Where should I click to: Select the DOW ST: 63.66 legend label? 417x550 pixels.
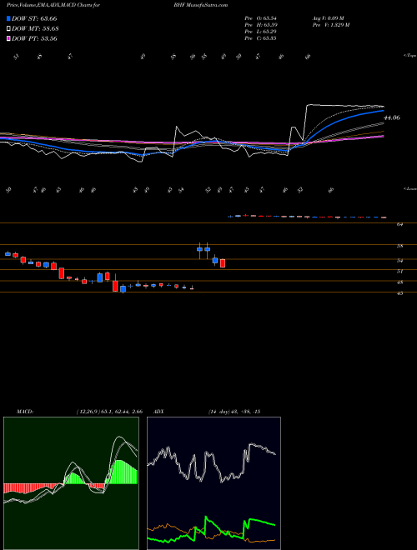34,18
